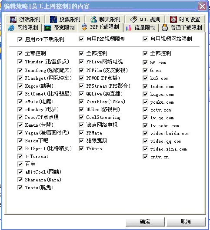Viewport: 210px width, 230px height.
Task: Toggle the Thunder (迅雷多点) checkbox
Action: [20, 62]
